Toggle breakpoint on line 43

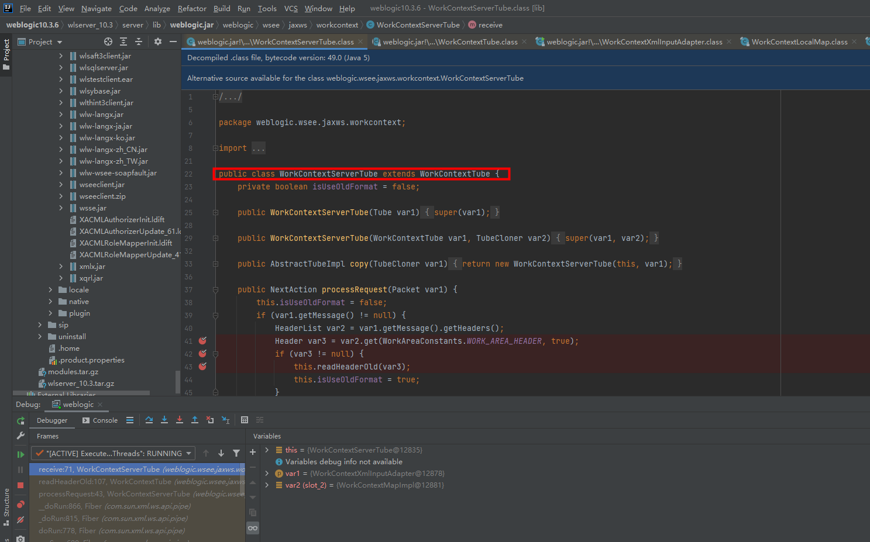[202, 367]
